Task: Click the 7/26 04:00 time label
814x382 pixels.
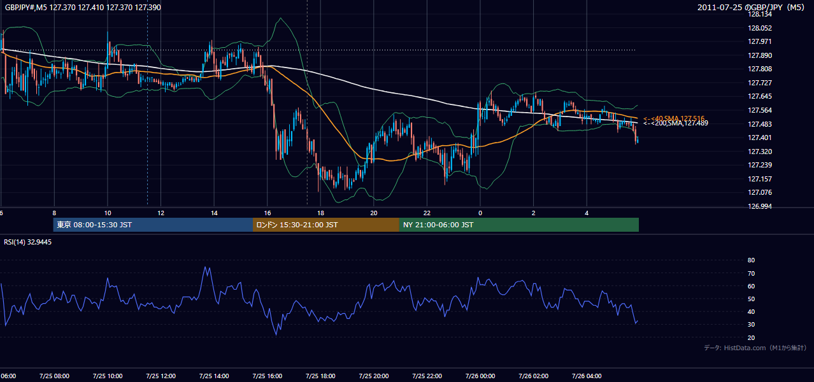Action: coord(587,376)
